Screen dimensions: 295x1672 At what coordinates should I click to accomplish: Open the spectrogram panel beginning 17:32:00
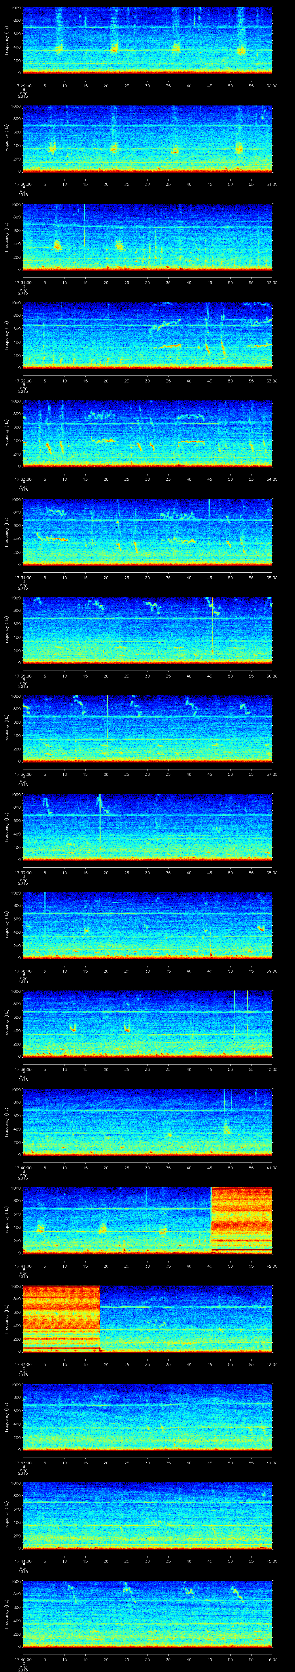147,335
